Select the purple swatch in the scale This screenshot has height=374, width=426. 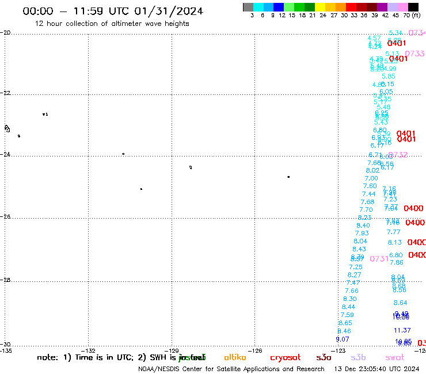[x=382, y=7]
